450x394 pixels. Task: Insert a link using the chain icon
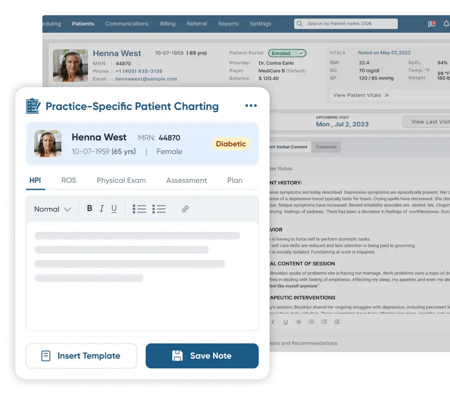pyautogui.click(x=185, y=209)
